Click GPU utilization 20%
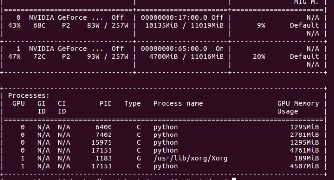 pos(259,57)
